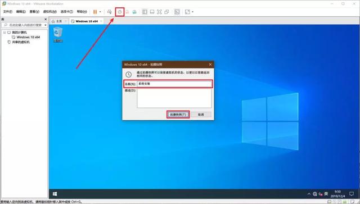Image resolution: width=360 pixels, height=204 pixels.
Task: Toggle the thumbnail bar view icon
Action: point(152,12)
